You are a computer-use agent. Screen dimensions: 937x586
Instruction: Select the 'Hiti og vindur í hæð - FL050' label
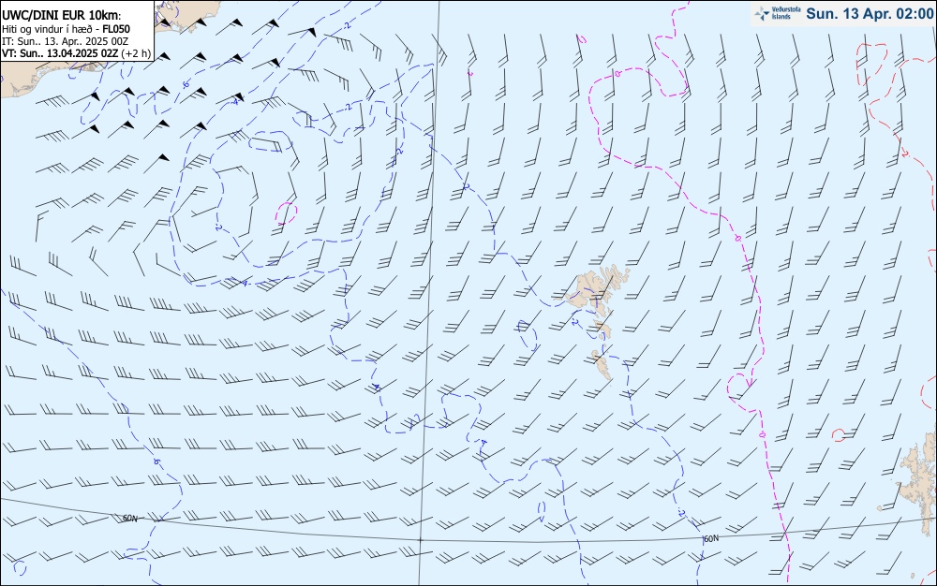(66, 29)
